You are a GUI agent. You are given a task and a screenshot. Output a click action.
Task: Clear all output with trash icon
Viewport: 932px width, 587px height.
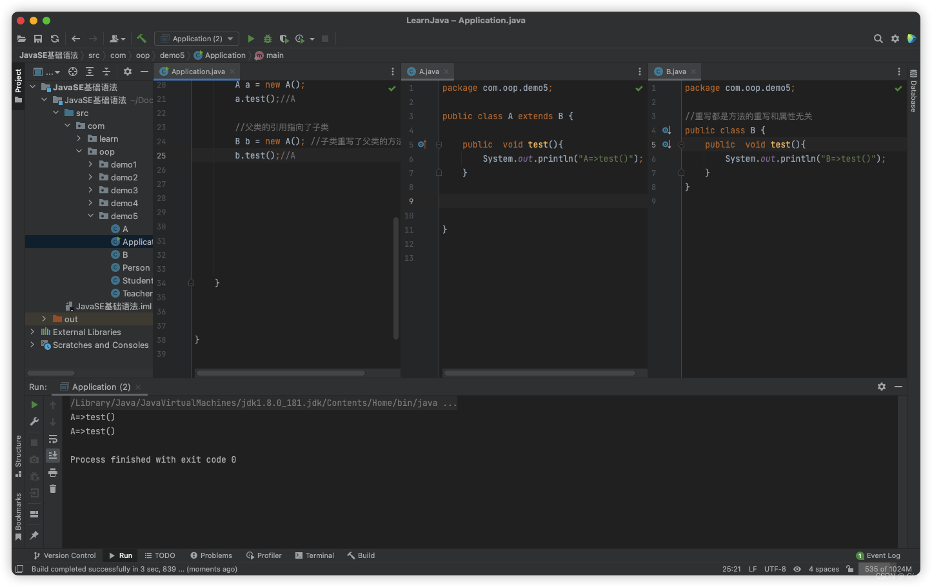tap(53, 489)
